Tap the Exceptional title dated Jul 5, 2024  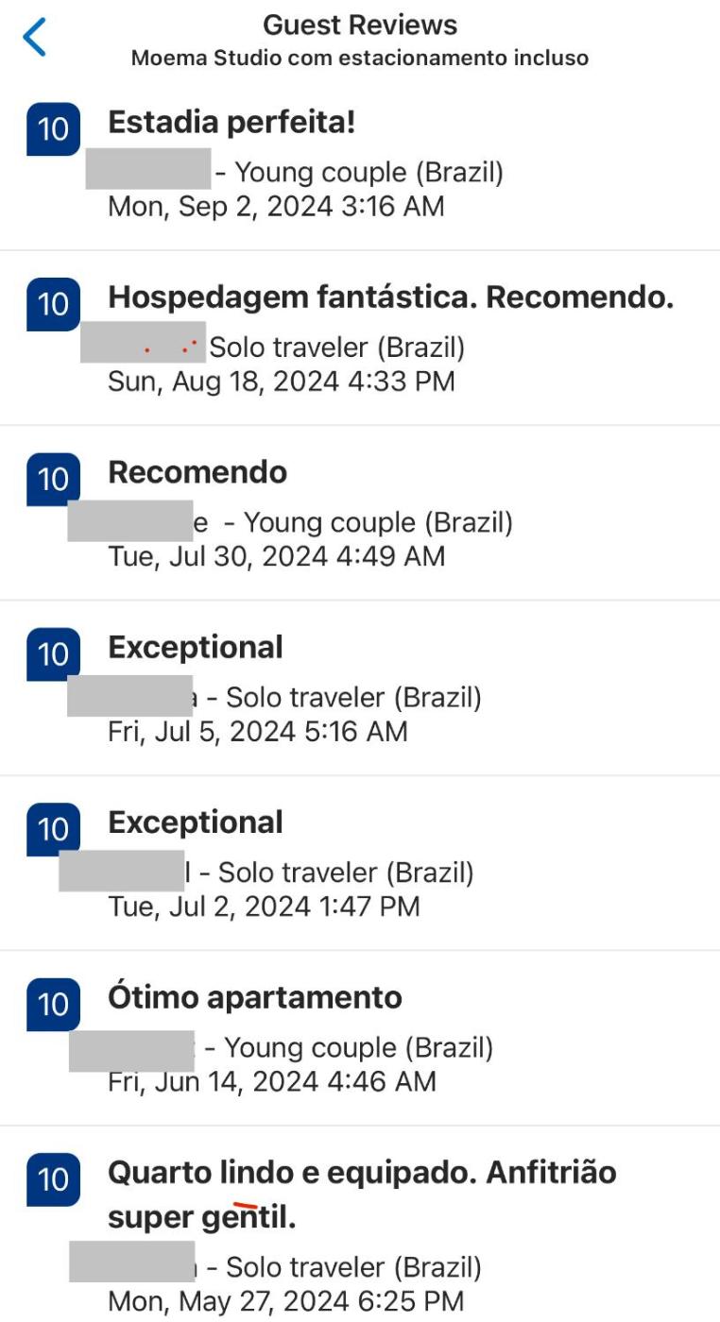[196, 647]
